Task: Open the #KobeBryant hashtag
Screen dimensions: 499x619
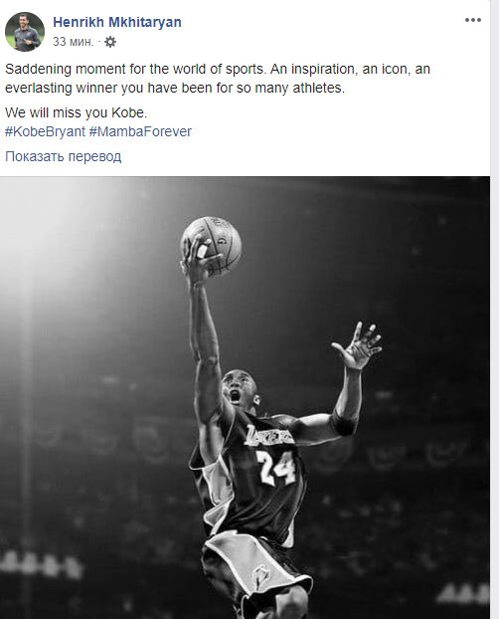Action: (45, 131)
